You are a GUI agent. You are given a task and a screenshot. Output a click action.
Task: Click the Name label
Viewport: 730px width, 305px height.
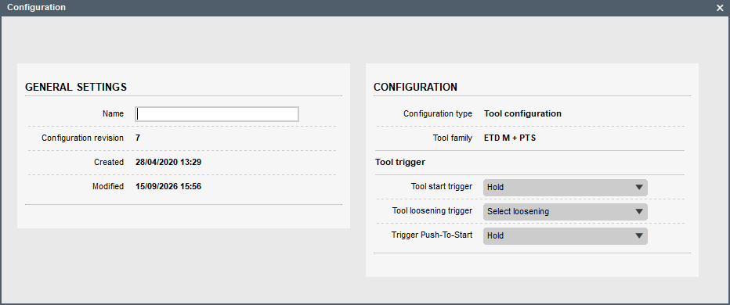[113, 113]
